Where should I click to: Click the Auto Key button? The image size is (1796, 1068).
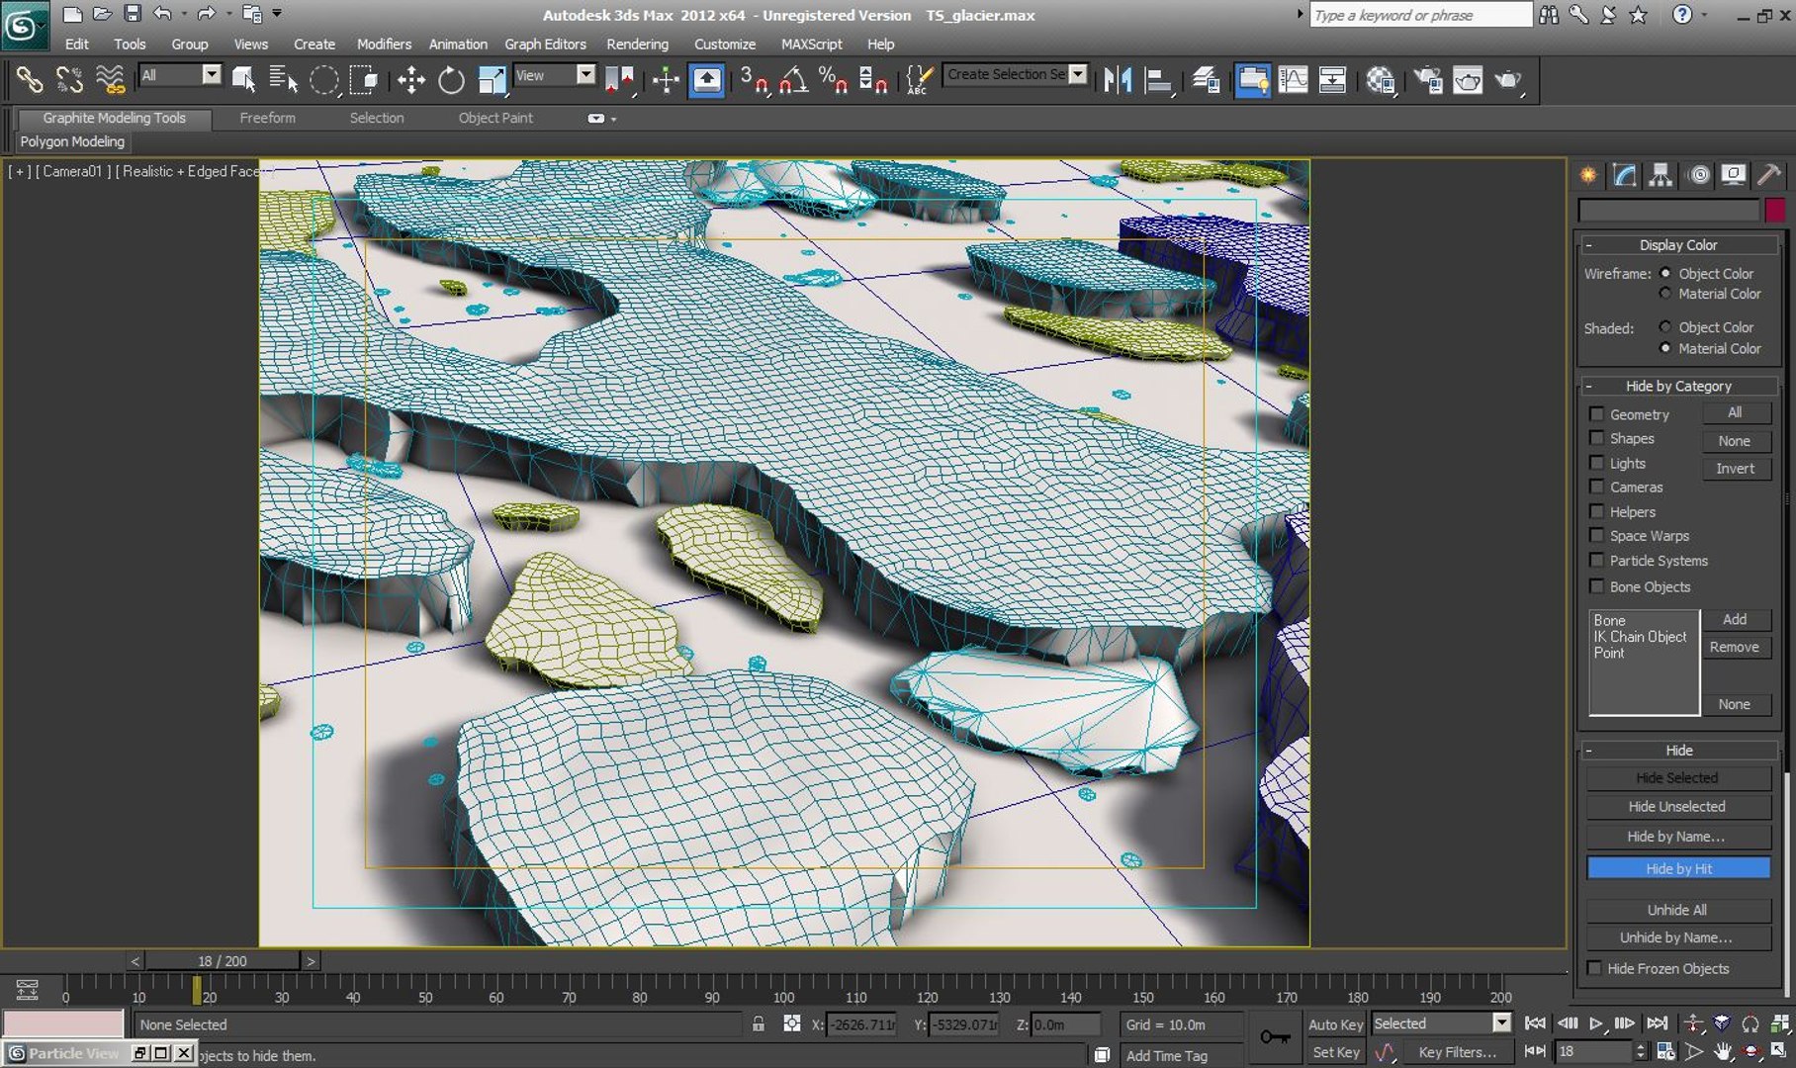1335,1024
